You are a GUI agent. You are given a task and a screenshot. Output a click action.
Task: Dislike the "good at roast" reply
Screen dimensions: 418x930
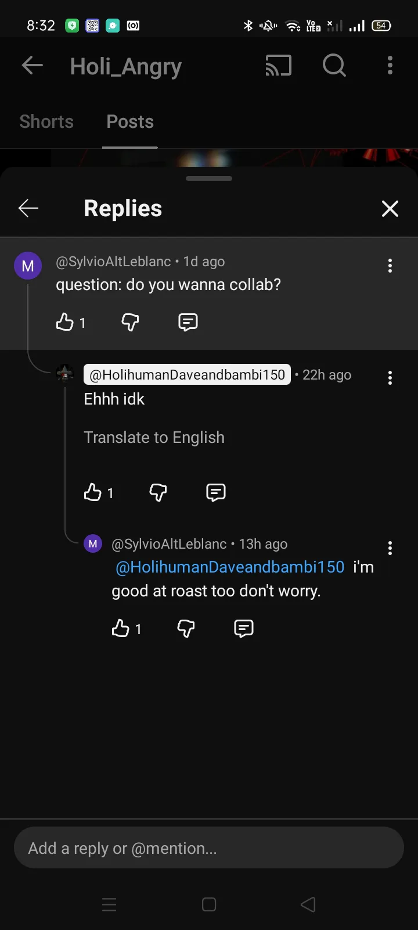pos(186,628)
